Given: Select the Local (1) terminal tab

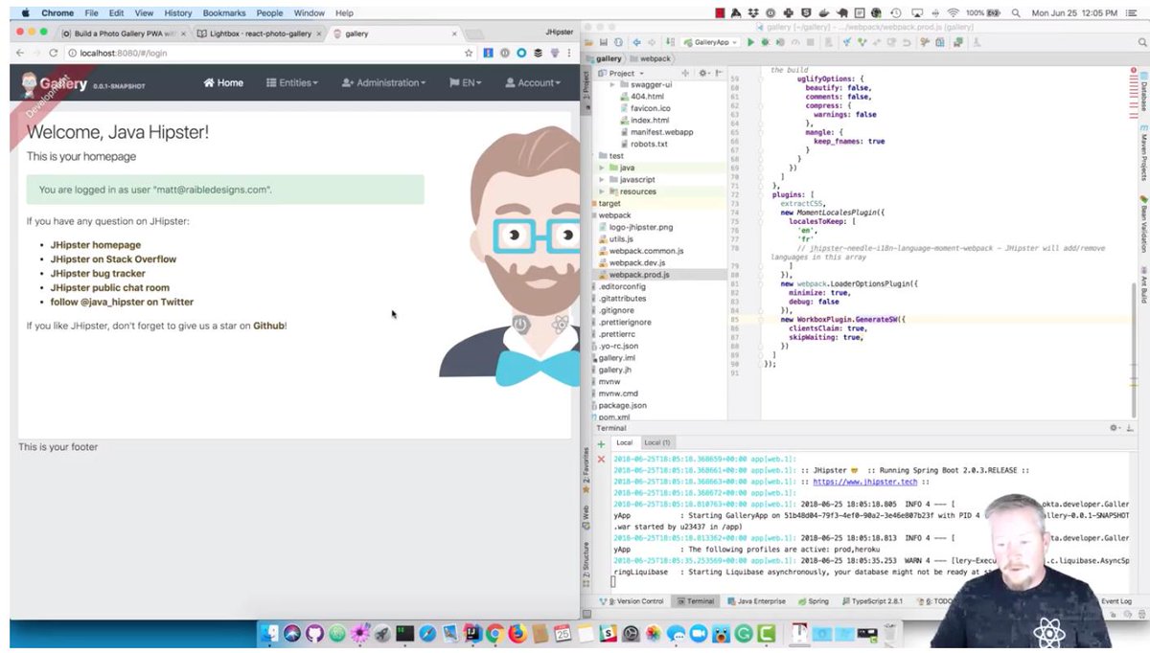Looking at the screenshot, I should pyautogui.click(x=656, y=443).
